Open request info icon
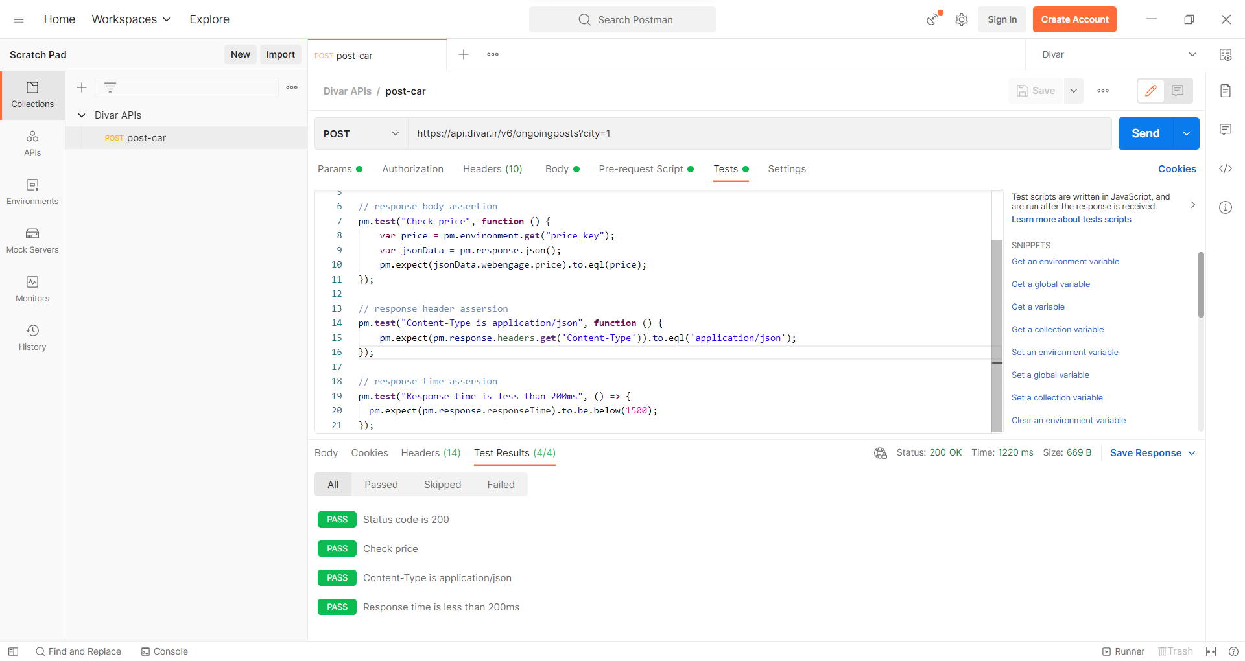This screenshot has width=1245, height=661. click(1226, 207)
